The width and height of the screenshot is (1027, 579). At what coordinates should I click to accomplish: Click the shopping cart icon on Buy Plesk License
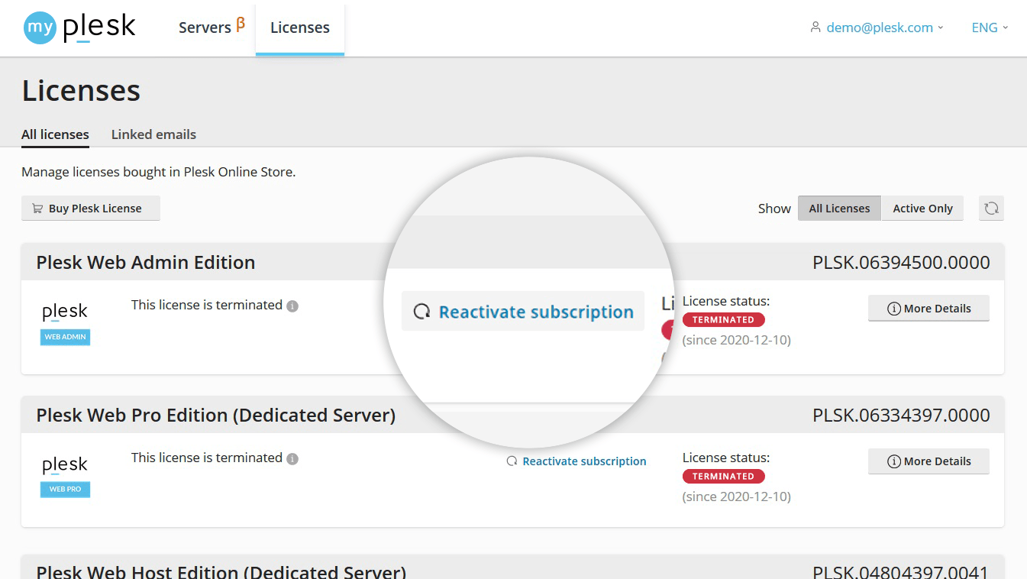(36, 208)
